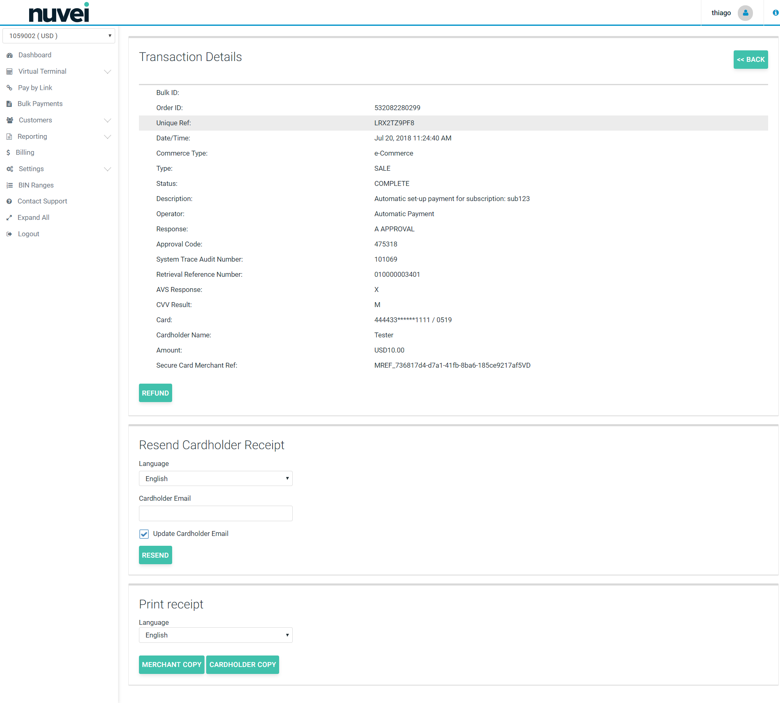780x703 pixels.
Task: Open the Resend Cardholder Receipt language dropdown
Action: click(216, 479)
